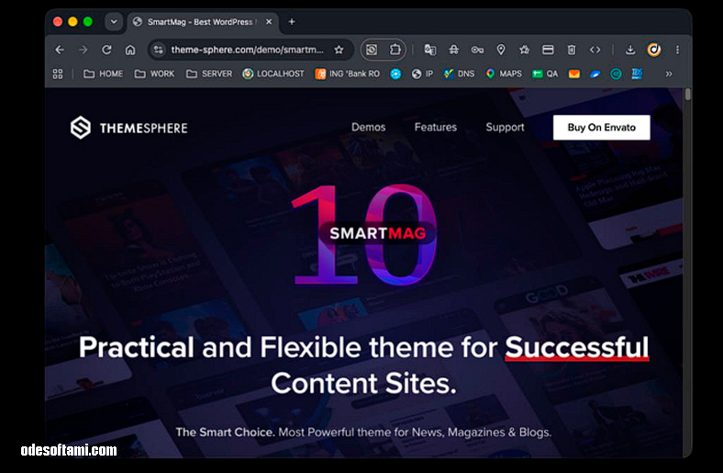
Task: Click the text The Smart Choice.
Action: click(x=225, y=433)
